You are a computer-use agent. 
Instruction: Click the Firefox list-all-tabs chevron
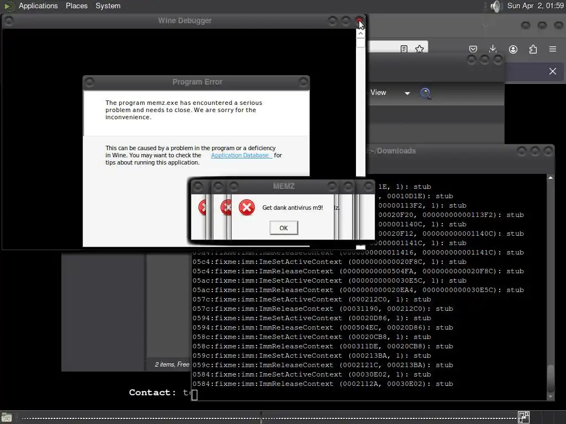tap(486, 25)
